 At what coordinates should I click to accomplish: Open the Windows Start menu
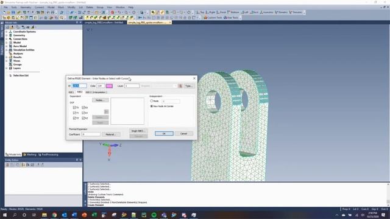tap(4, 215)
